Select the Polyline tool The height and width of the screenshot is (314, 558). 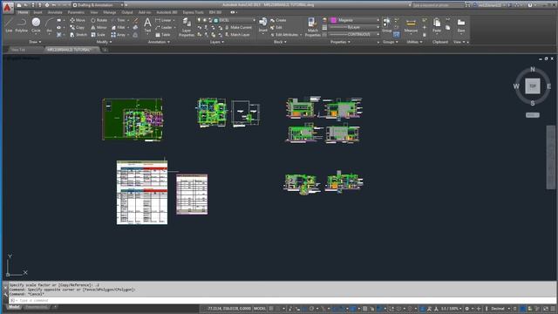pyautogui.click(x=21, y=25)
